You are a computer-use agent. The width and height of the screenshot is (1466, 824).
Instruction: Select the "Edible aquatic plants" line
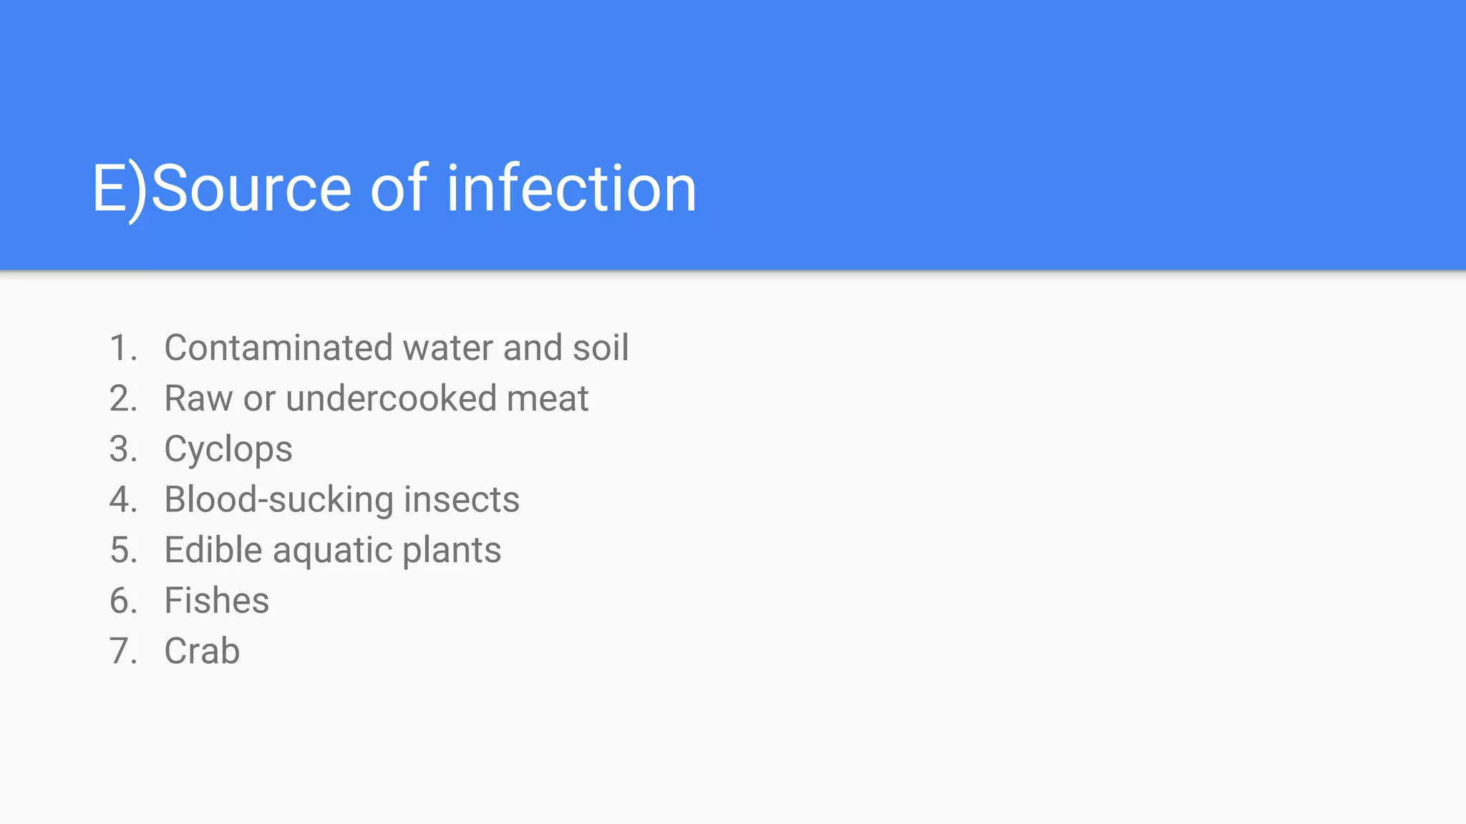(x=332, y=551)
